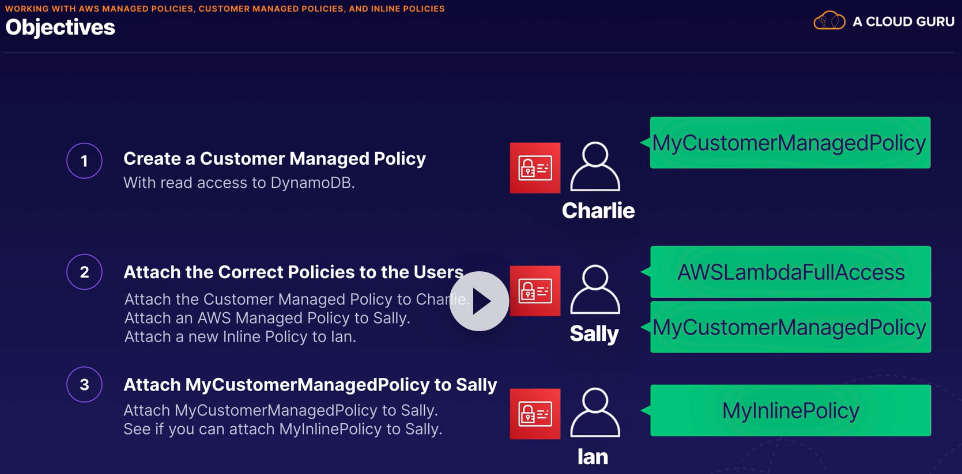
Task: Select Ian's user silhouette icon
Action: click(x=595, y=412)
